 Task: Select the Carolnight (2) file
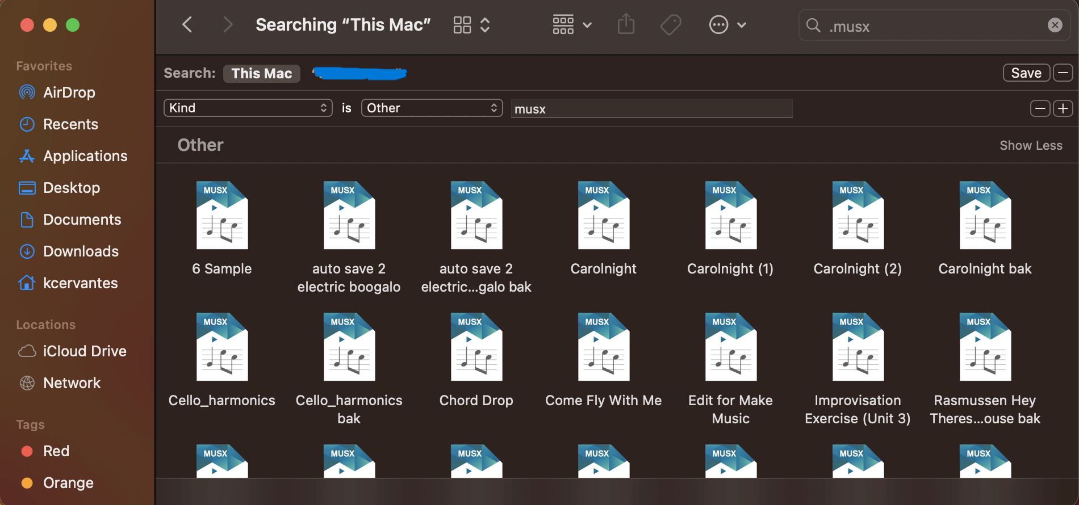coord(858,215)
